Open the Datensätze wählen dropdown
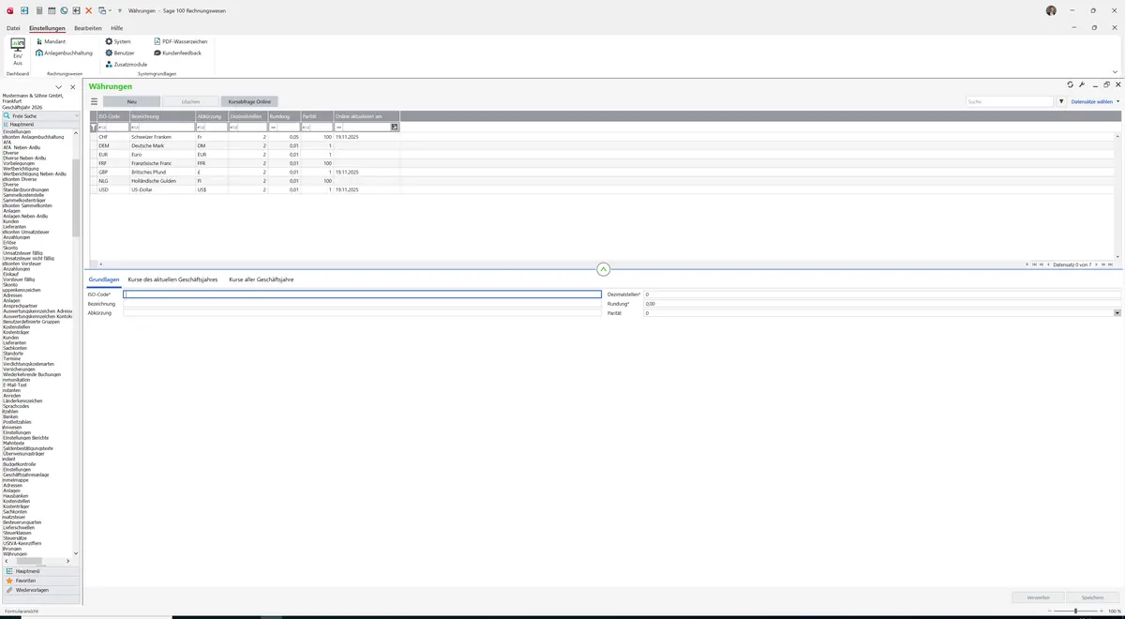 (x=1095, y=101)
